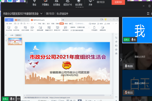Click the 分享 share button in WPS
Viewport: 152px width, 101px height.
click(107, 24)
